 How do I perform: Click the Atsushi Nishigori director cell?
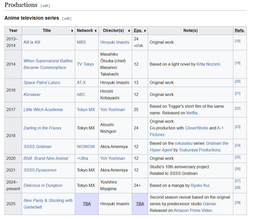[115, 128]
